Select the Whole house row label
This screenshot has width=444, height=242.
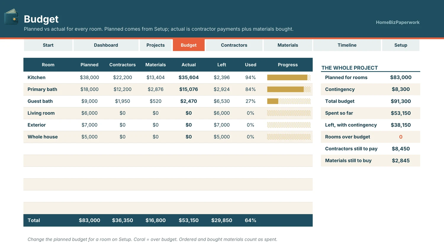coord(43,137)
